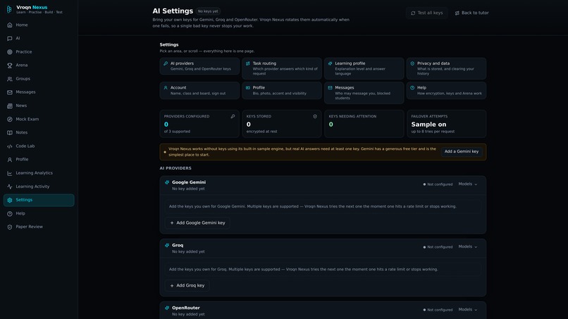Click the Learning Analytics chart icon

click(10, 173)
